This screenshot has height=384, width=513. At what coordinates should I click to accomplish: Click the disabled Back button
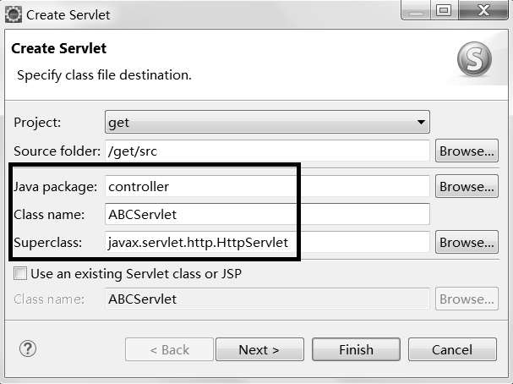click(x=169, y=349)
